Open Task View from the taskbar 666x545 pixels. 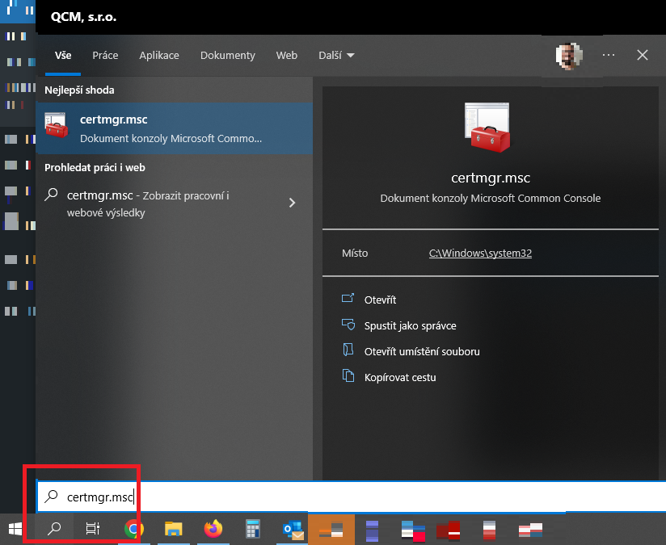click(93, 529)
